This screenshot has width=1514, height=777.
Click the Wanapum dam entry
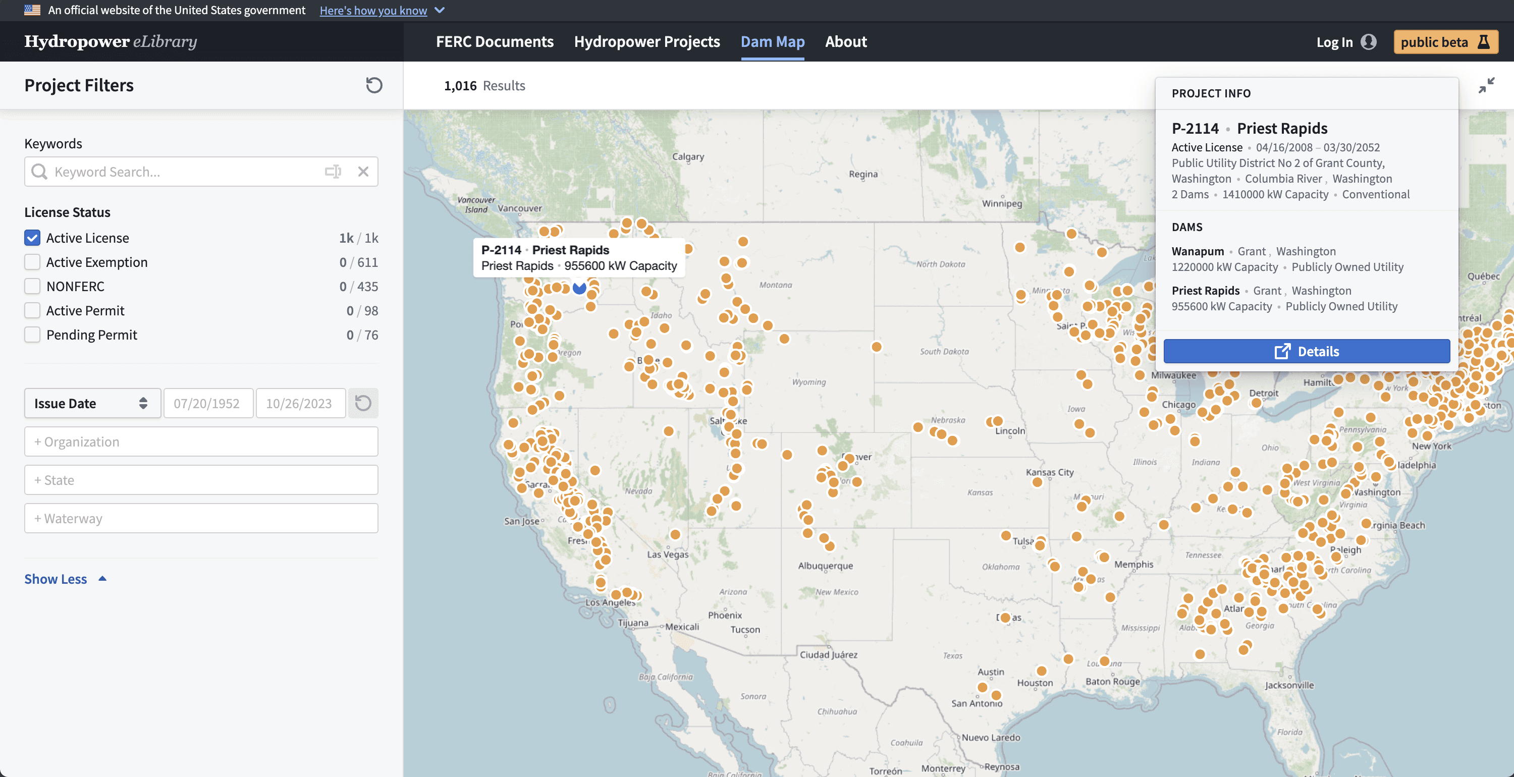(1287, 259)
